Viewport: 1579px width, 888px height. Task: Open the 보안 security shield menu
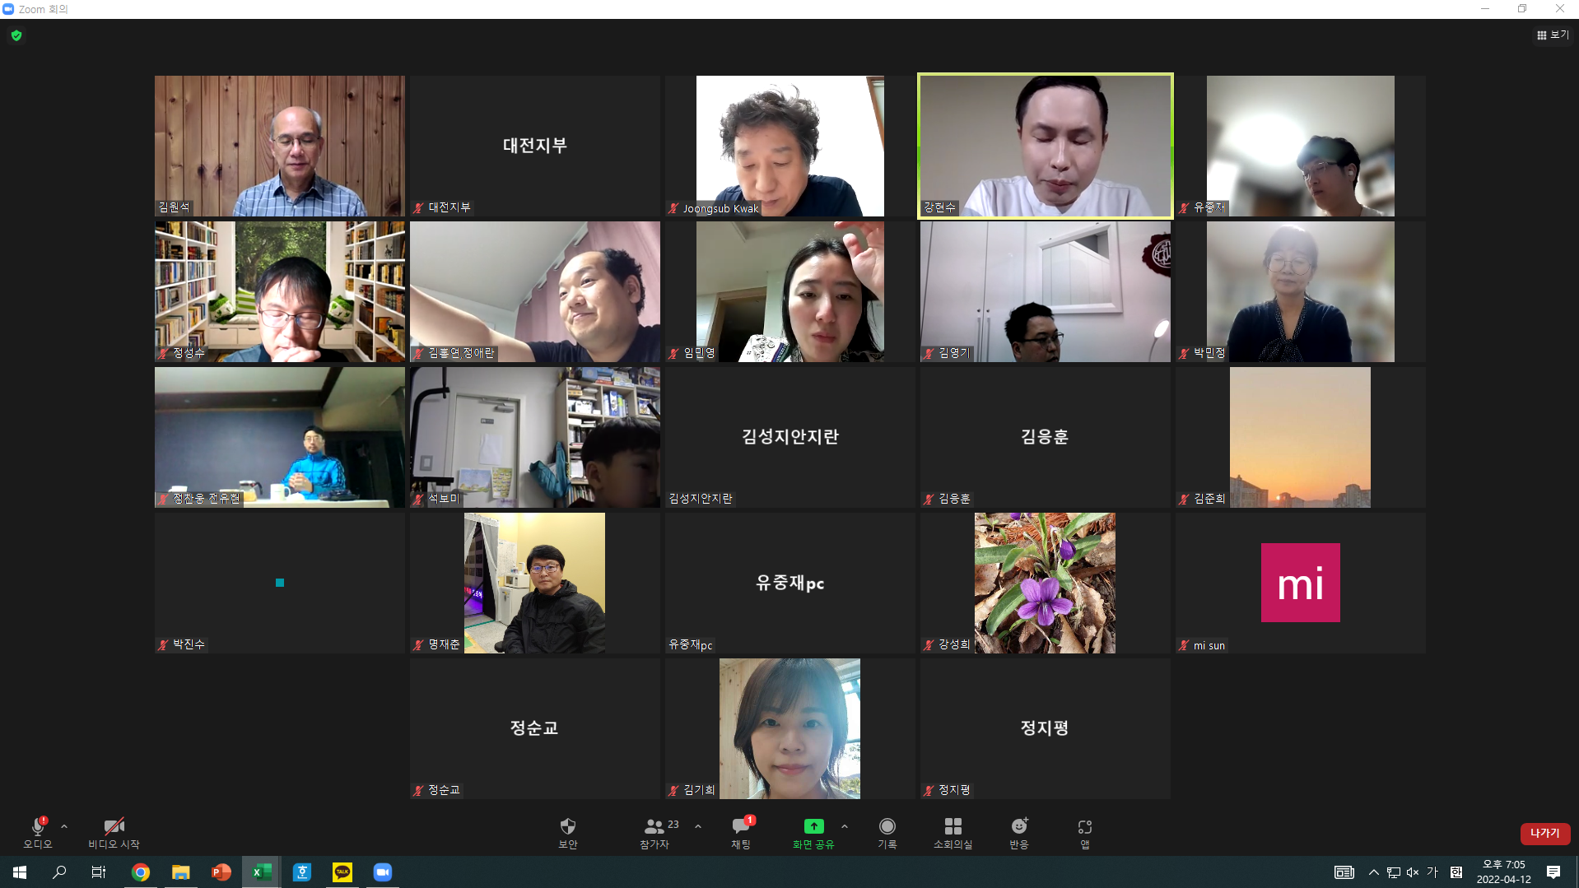[568, 832]
